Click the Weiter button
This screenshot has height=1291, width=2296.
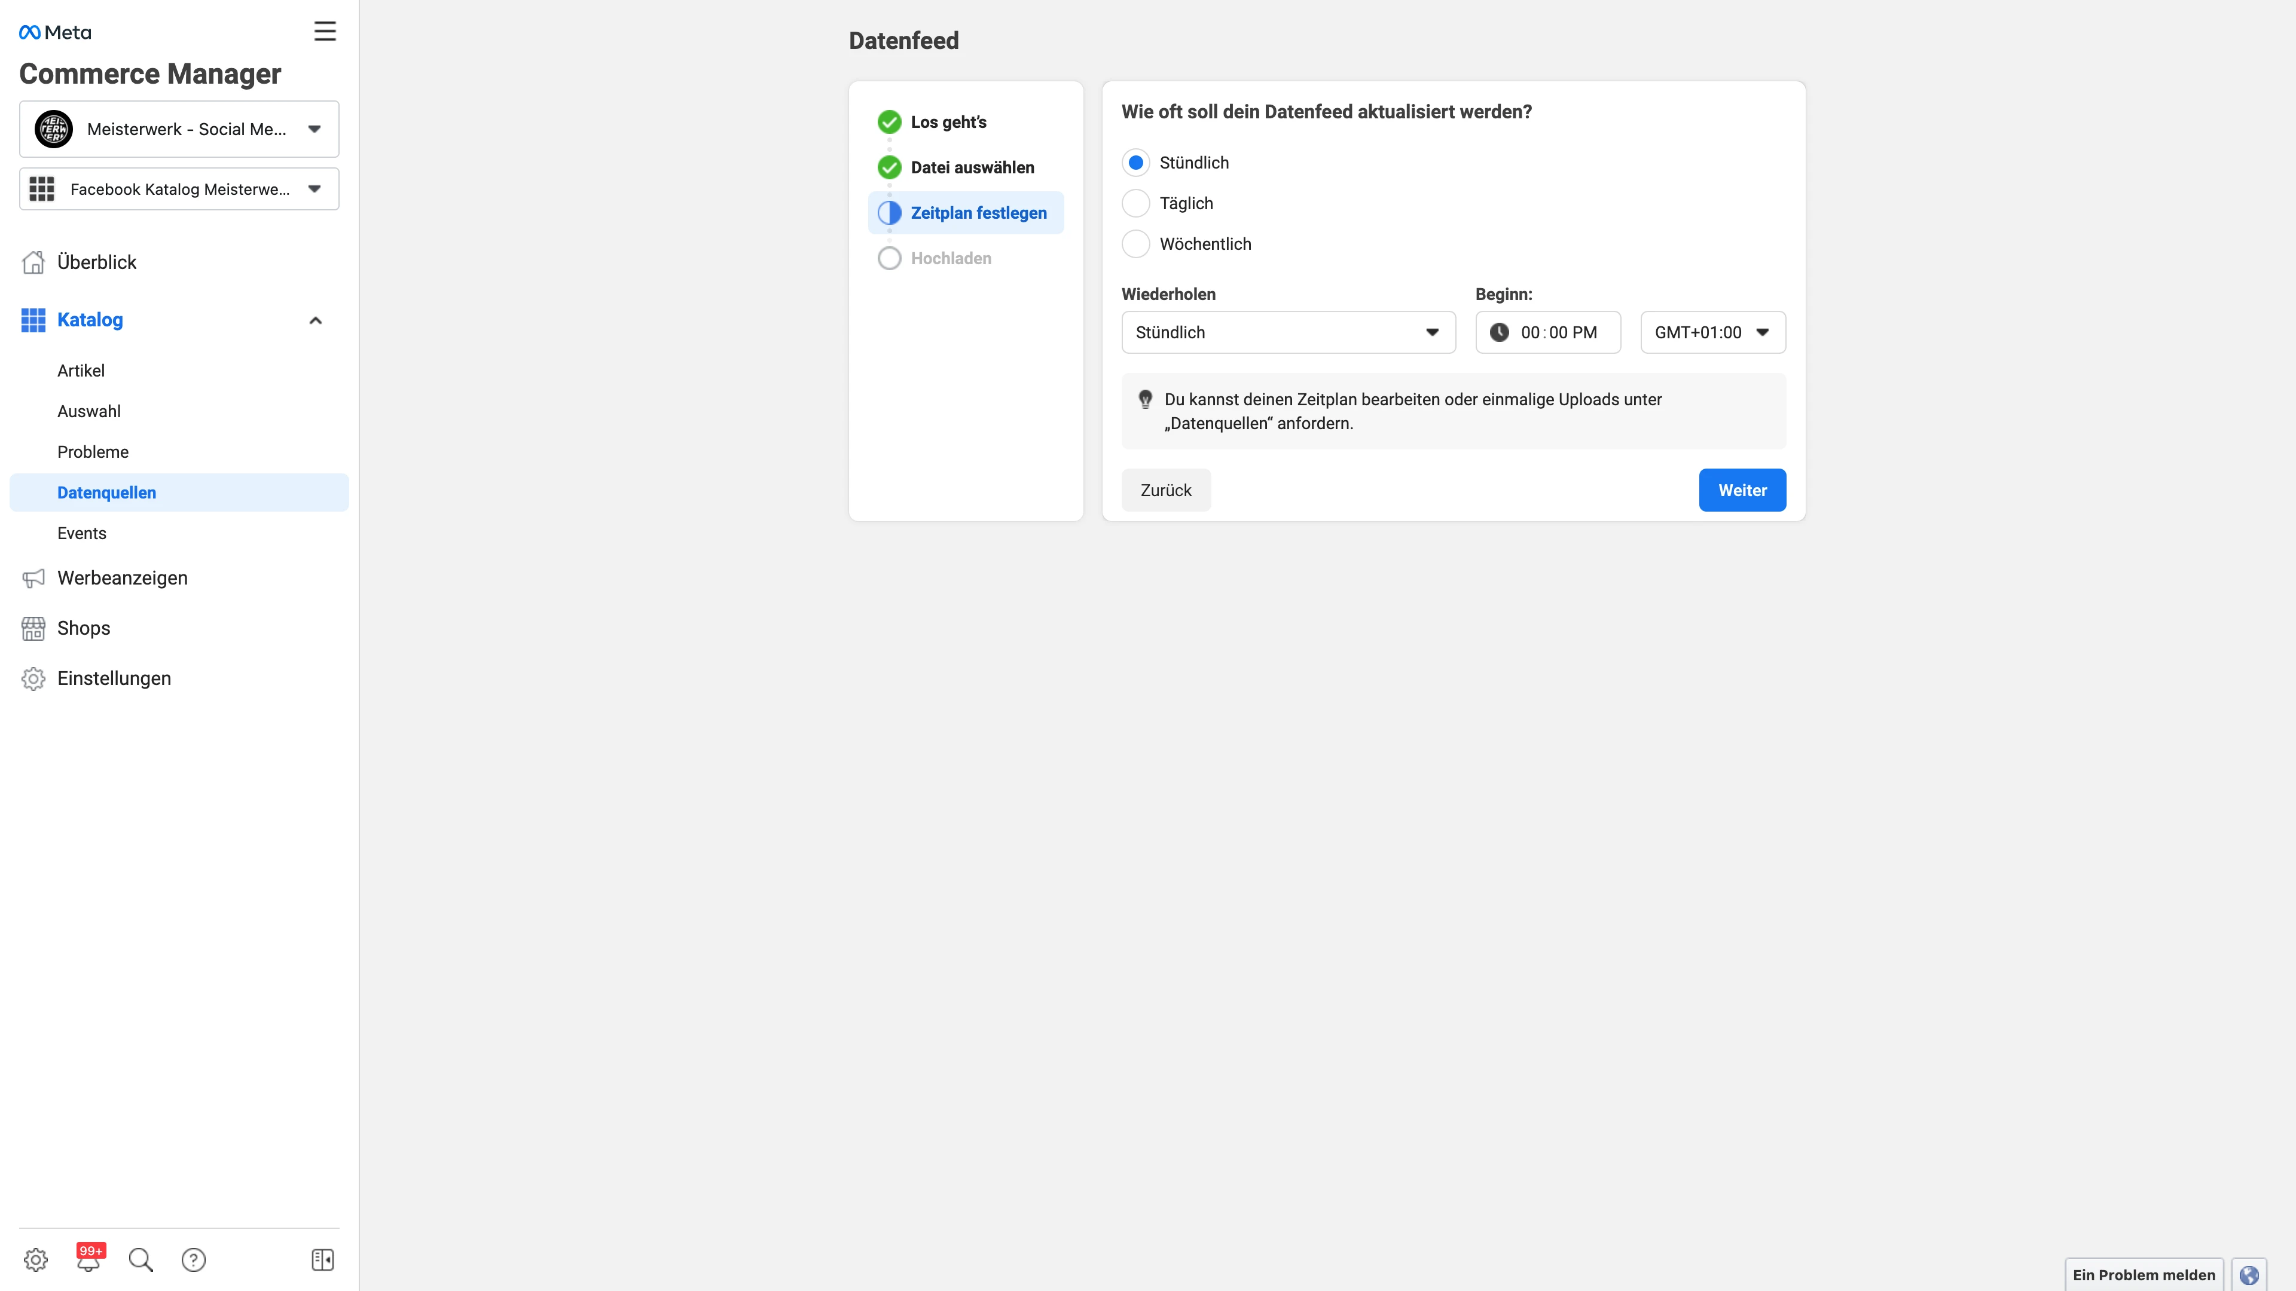tap(1742, 490)
